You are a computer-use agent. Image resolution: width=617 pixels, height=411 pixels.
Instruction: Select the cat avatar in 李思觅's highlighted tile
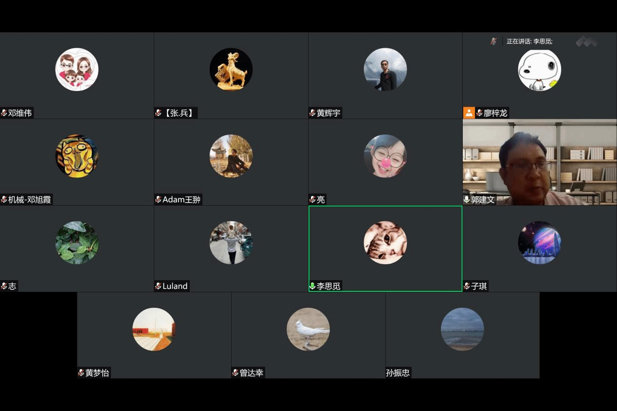tap(385, 242)
